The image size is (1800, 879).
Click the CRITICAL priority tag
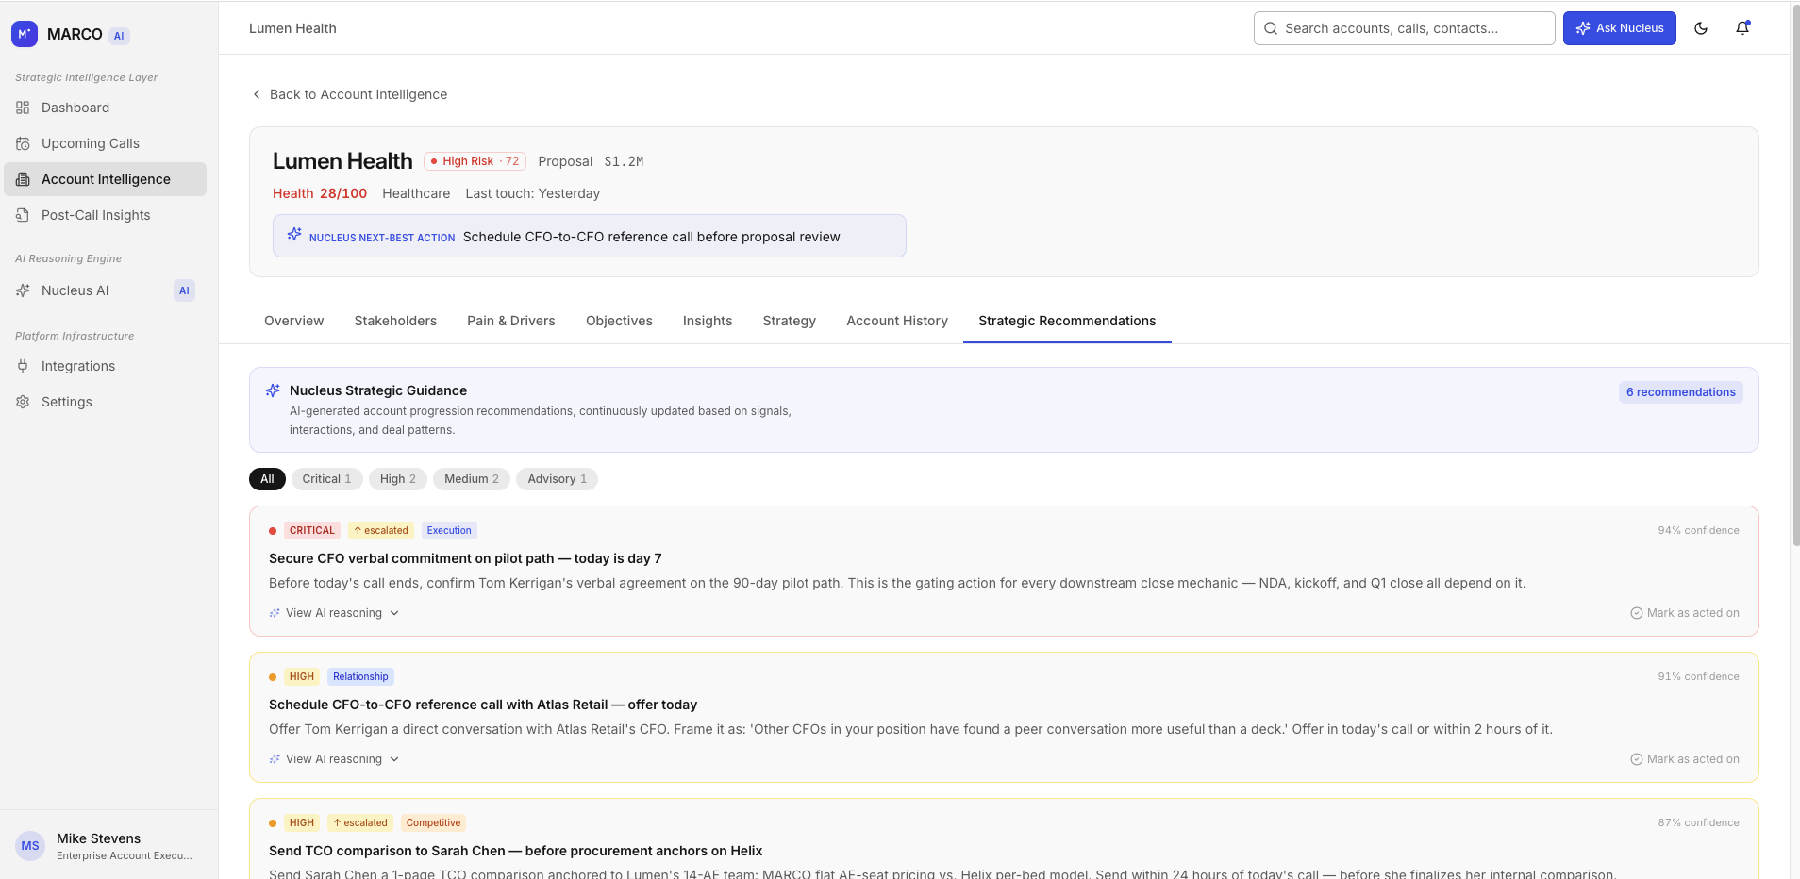pos(311,531)
